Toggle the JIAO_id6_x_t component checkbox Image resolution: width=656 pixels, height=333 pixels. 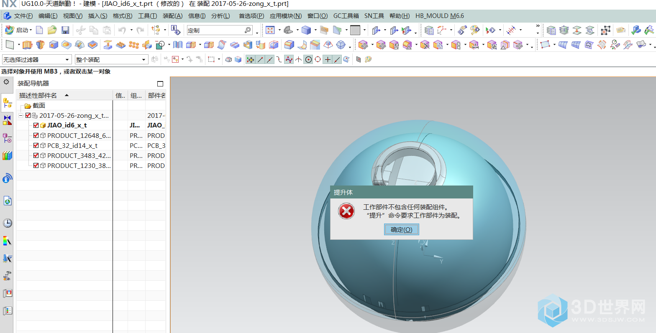pos(36,125)
